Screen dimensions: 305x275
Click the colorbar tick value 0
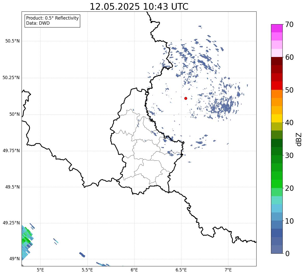(287, 254)
